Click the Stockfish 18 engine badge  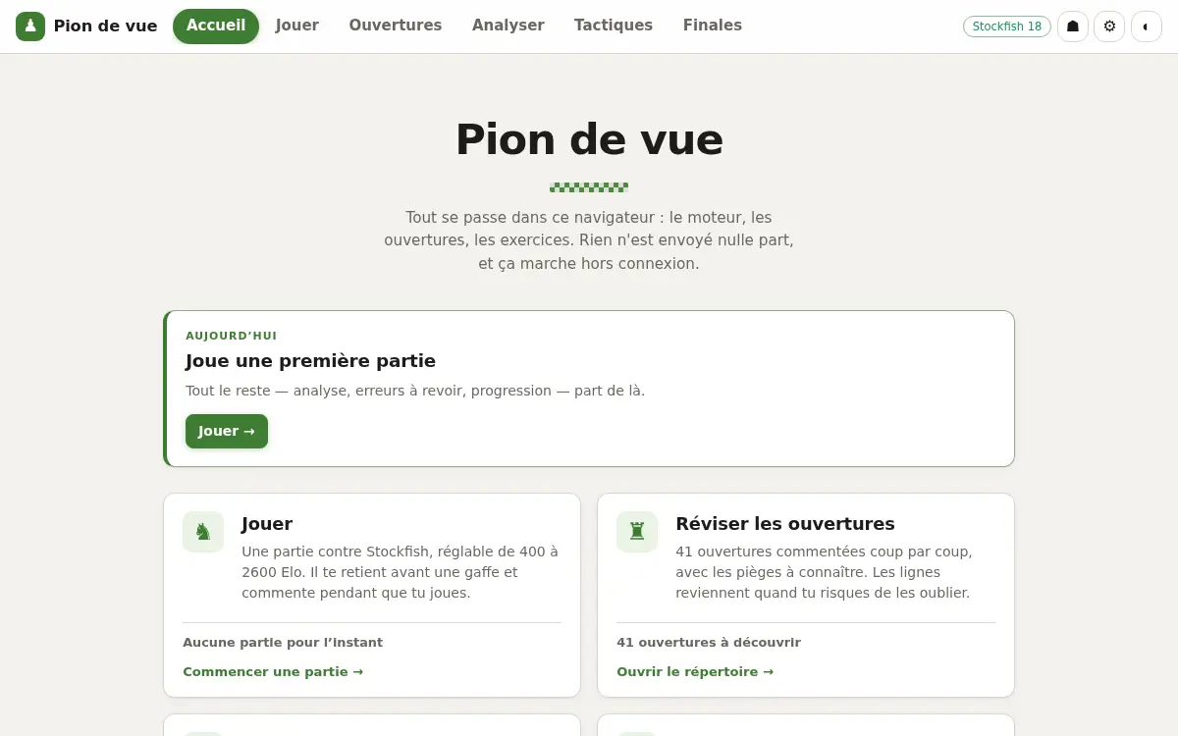(1007, 26)
